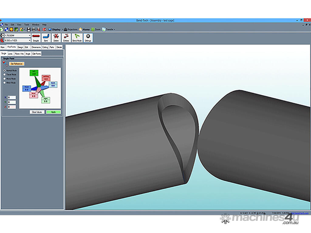Open the 6.000 x 1.625 die dropdown
Image resolution: width=311 pixels, height=233 pixels.
17,40
